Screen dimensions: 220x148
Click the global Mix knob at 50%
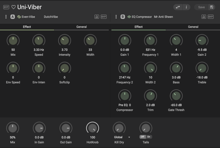click(x=13, y=128)
